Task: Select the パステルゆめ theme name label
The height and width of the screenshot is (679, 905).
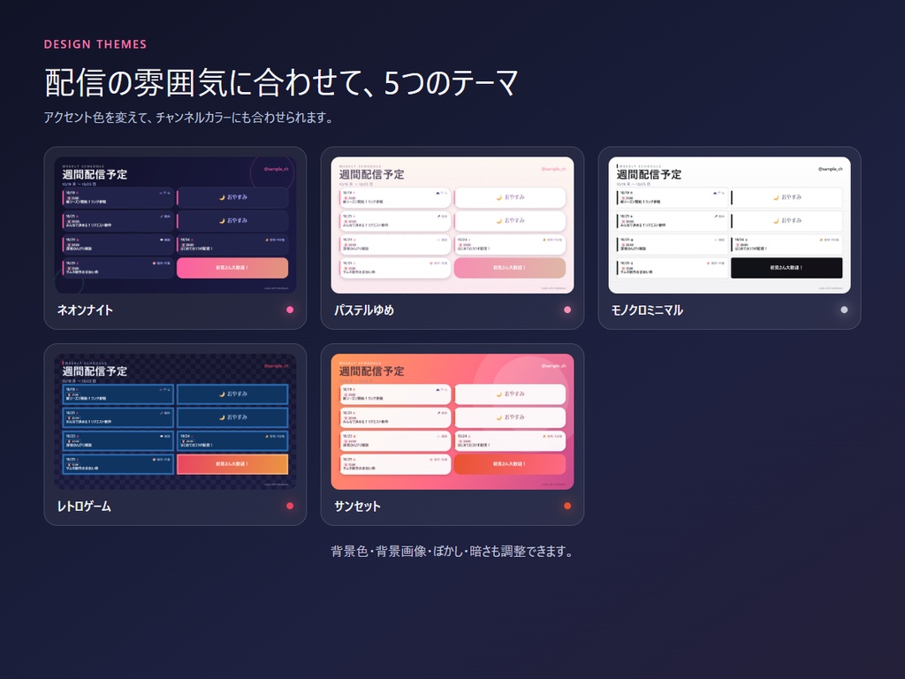Action: click(x=364, y=310)
